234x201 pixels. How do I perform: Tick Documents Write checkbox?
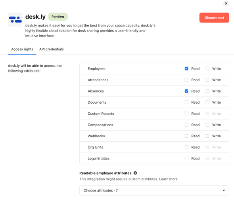click(207, 102)
